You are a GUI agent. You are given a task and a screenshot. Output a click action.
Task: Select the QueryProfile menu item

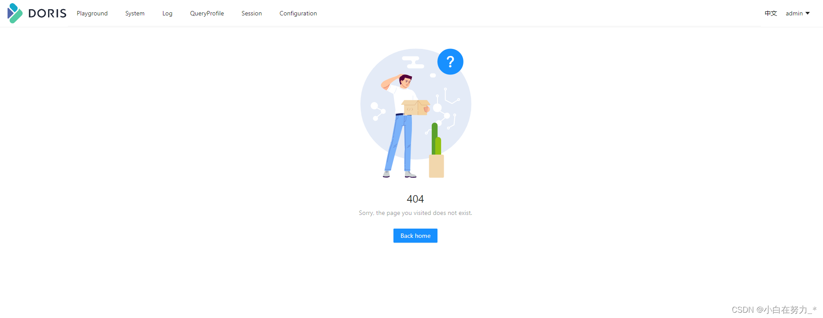[x=207, y=13]
